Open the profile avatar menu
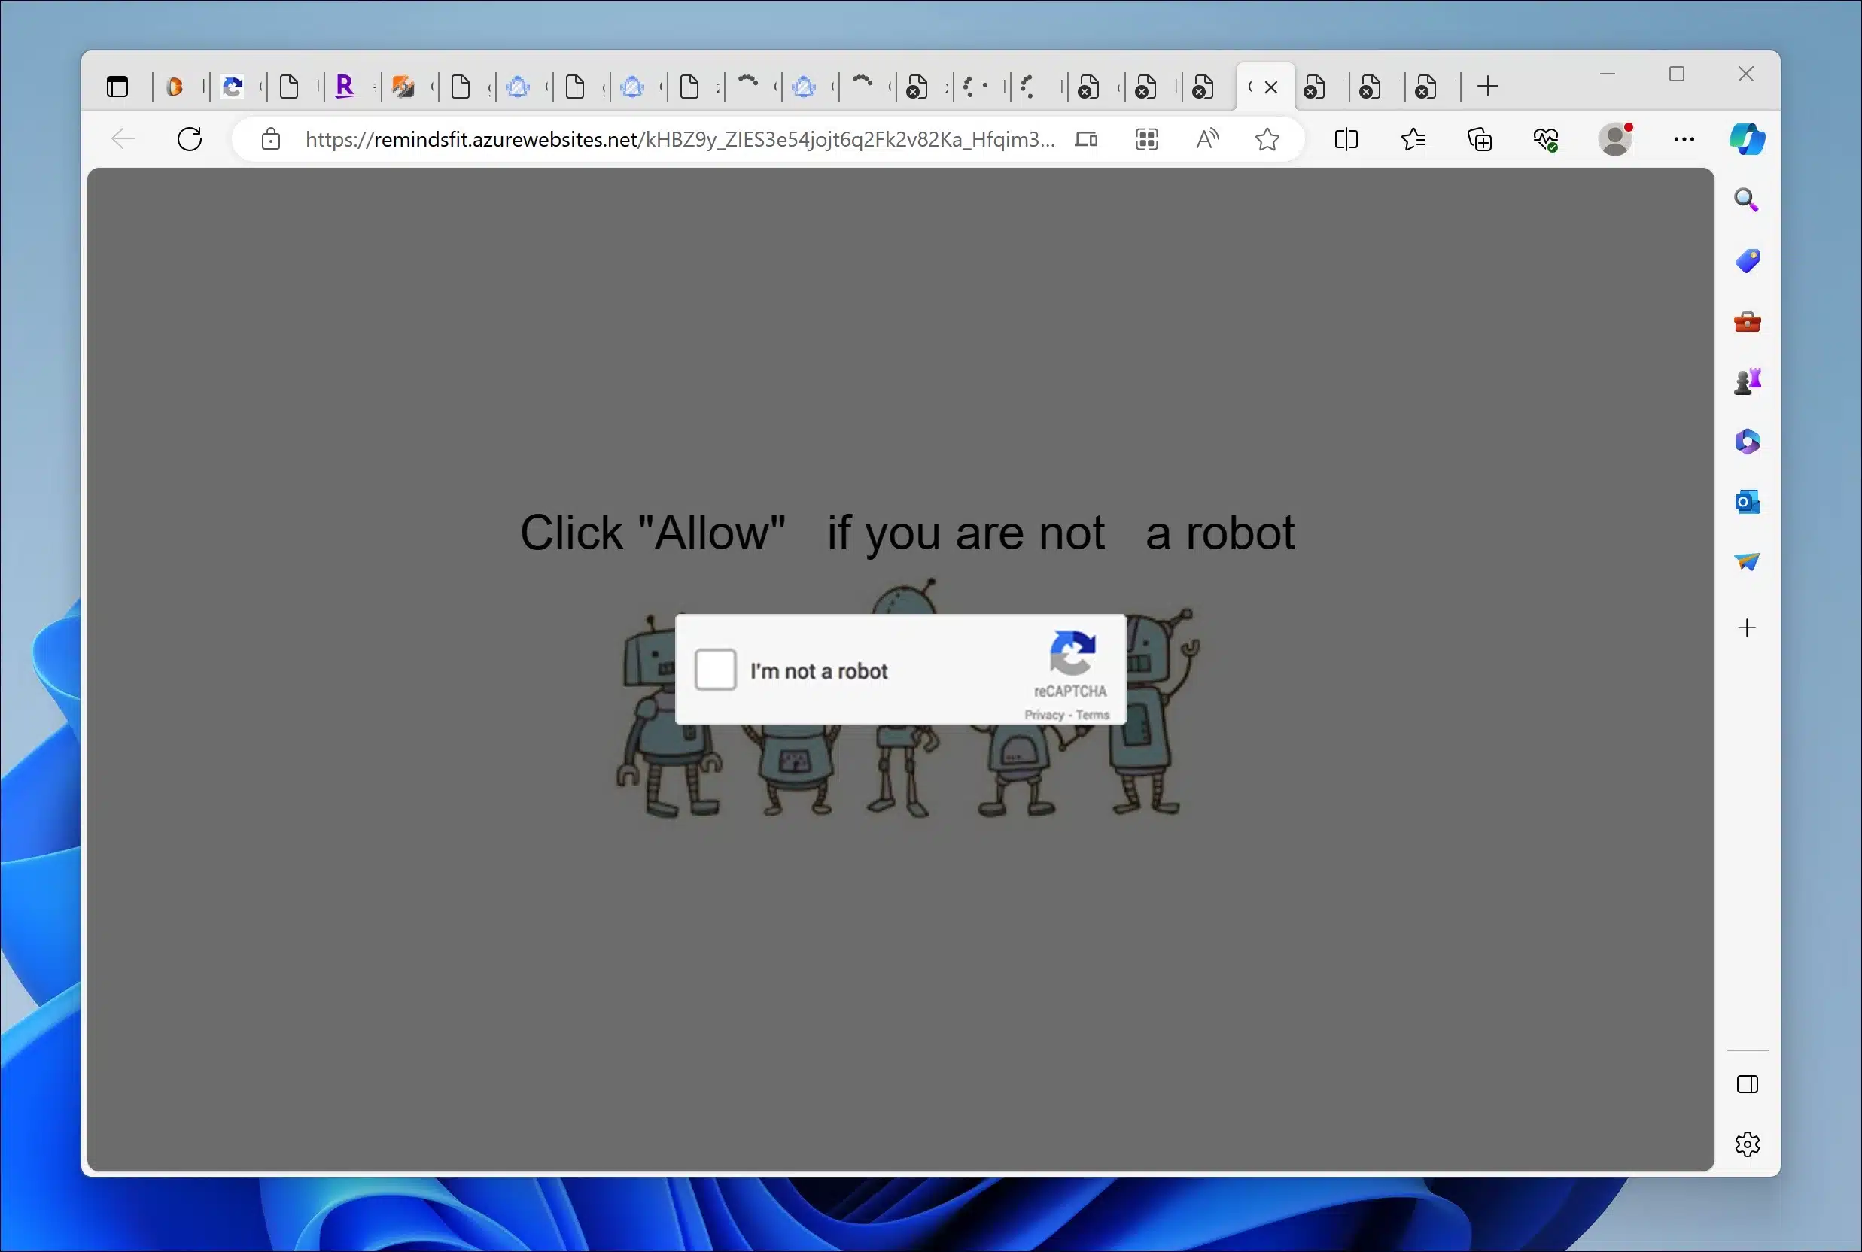1862x1252 pixels. click(x=1615, y=139)
